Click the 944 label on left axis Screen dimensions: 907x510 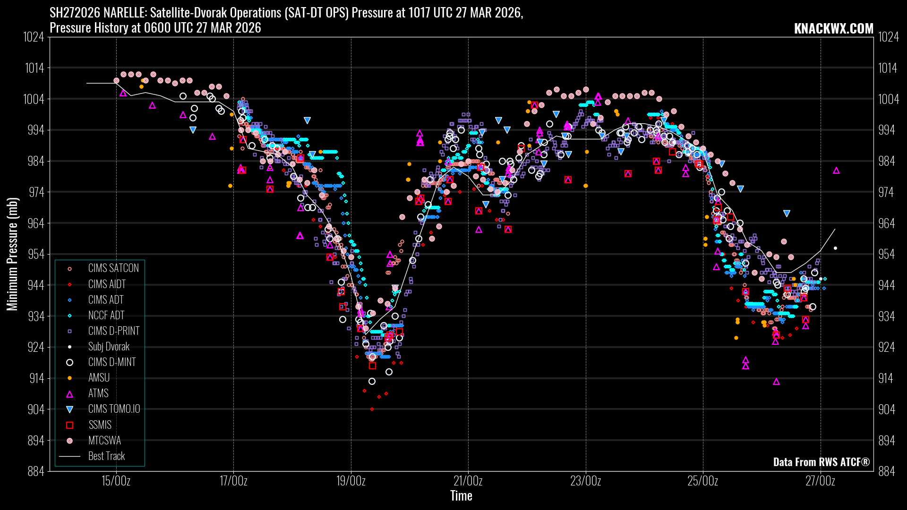tap(36, 285)
